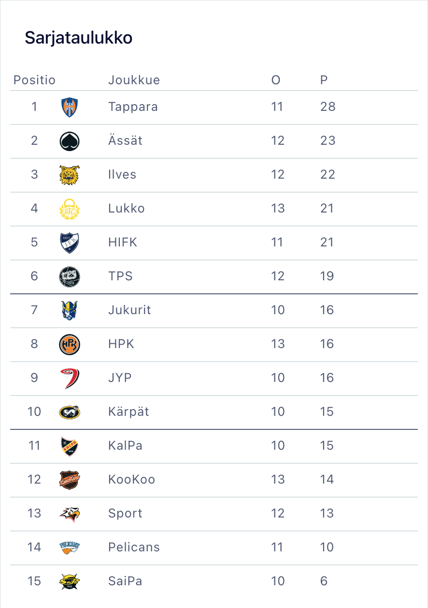This screenshot has height=608, width=428.
Task: Click the Jukurit team logo
Action: tap(70, 310)
